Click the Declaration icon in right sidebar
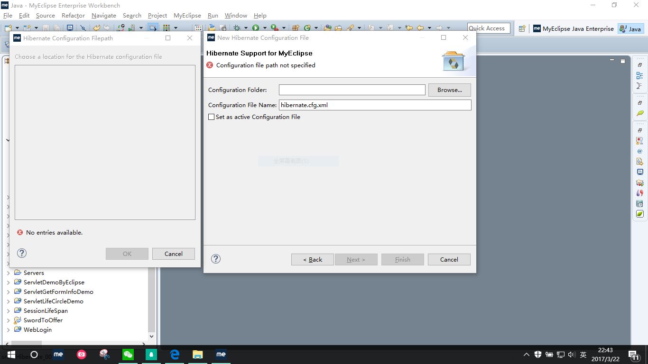Screen dimensions: 648x364 click(639, 162)
